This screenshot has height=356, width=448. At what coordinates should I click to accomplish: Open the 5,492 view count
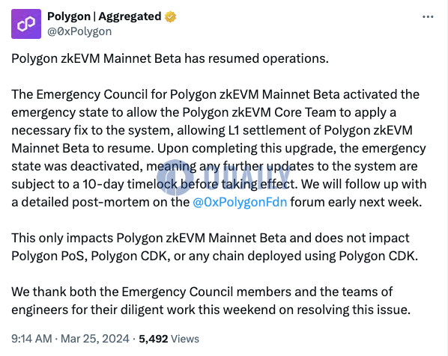coord(154,339)
